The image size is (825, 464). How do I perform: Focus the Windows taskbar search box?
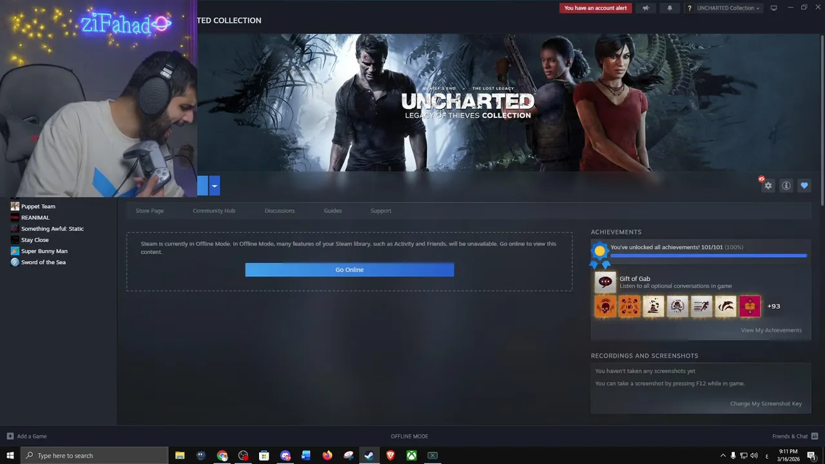pyautogui.click(x=95, y=456)
